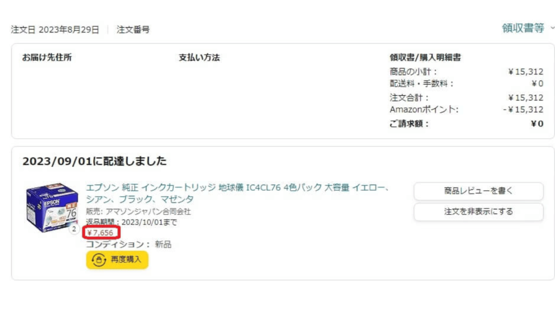
Task: Click the 返品期間 2023/10/01まで text
Action: click(x=131, y=222)
